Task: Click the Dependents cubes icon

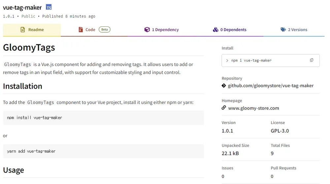Action: coord(215,30)
